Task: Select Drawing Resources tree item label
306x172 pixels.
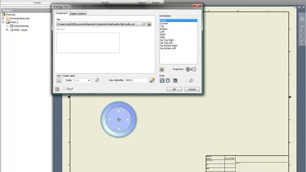Action: (x=20, y=18)
